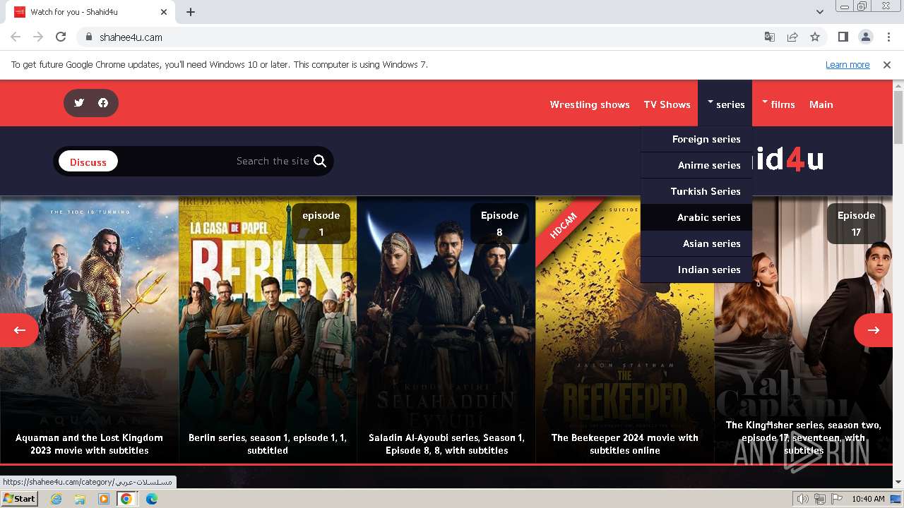The image size is (904, 508).
Task: Open the translate page icon
Action: tap(770, 37)
